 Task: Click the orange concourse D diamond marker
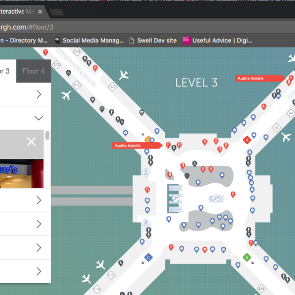coord(148,140)
